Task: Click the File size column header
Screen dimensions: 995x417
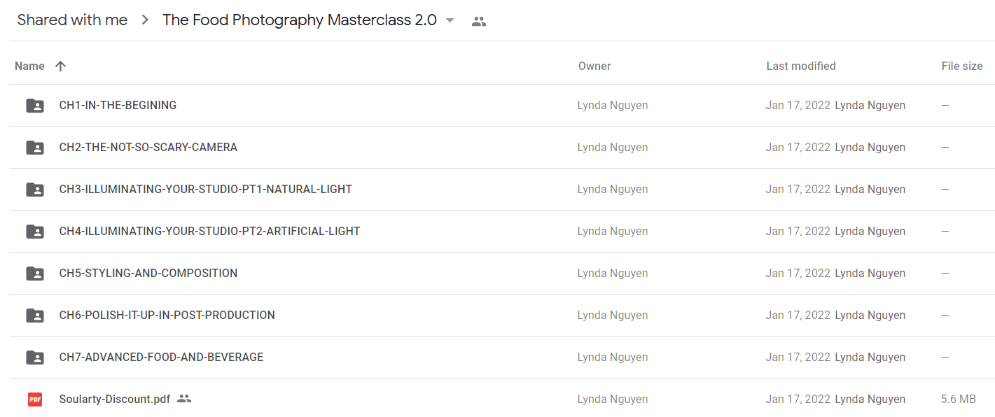Action: point(962,66)
